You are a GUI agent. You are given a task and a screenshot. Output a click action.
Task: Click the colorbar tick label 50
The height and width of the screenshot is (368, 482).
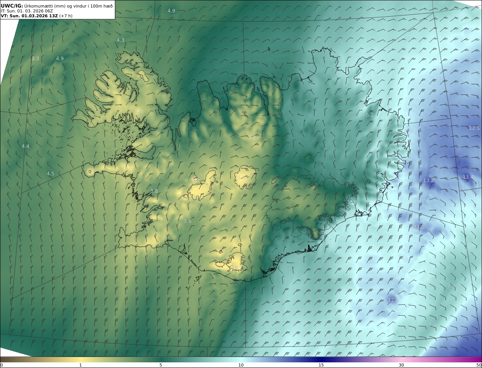(x=479, y=365)
